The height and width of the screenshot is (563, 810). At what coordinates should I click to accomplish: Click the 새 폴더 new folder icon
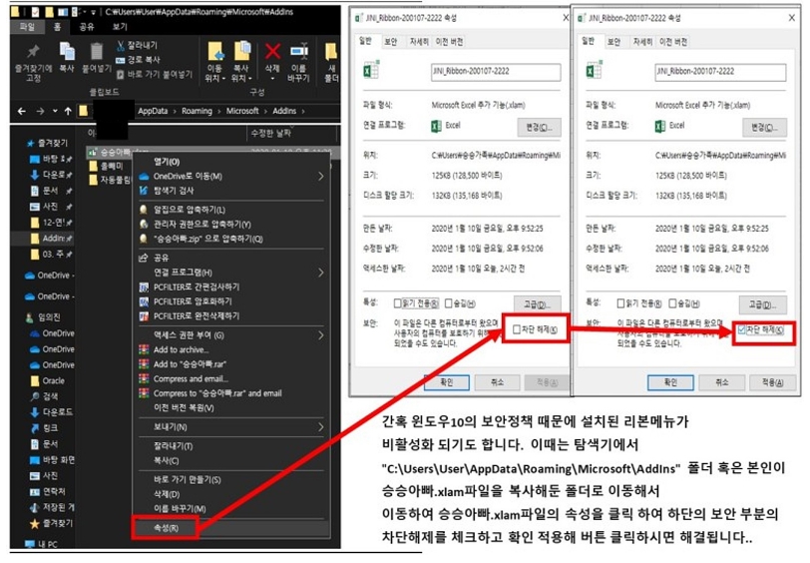click(331, 51)
